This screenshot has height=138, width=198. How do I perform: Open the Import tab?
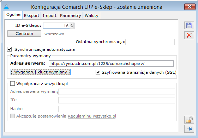pyautogui.click(x=50, y=16)
